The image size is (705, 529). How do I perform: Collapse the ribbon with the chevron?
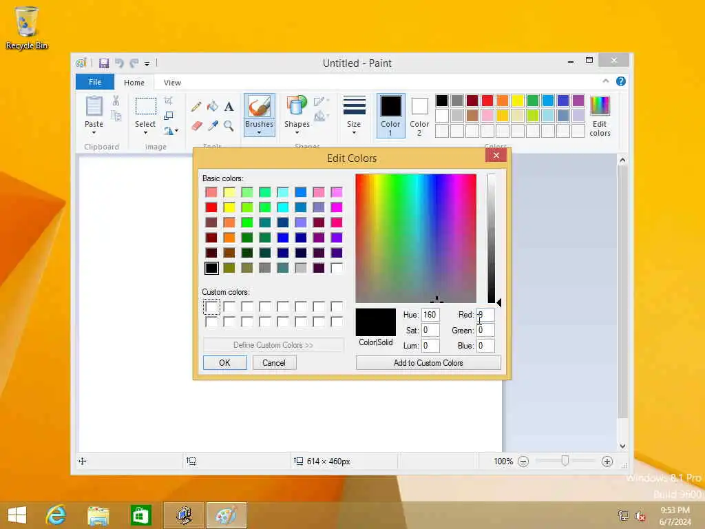coord(606,81)
